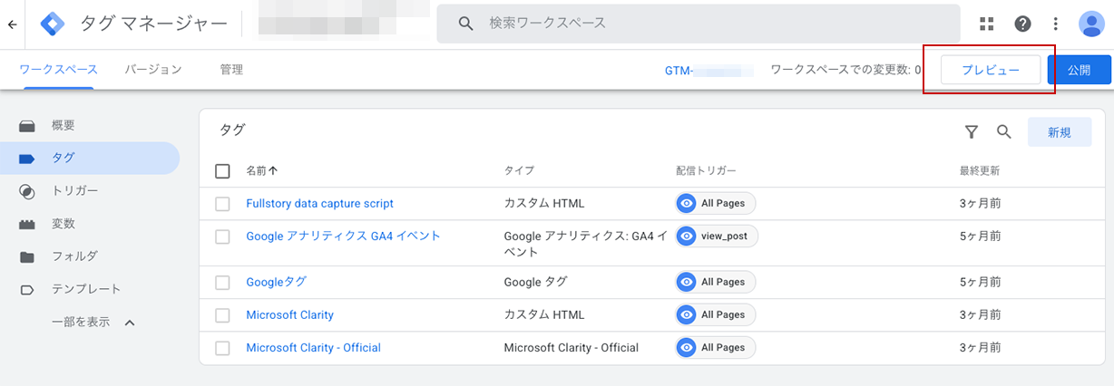
Task: Click the 配信トリガー column header
Action: [x=706, y=170]
